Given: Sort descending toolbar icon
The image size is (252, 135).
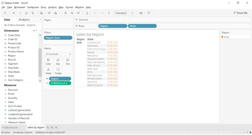Looking at the screenshot, I should (78, 13).
